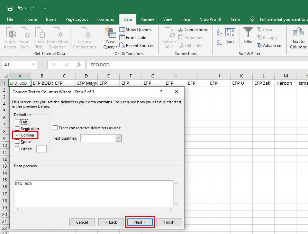This screenshot has height=234, width=308.
Task: Open Advanced filter options
Action: pyautogui.click(x=269, y=46)
